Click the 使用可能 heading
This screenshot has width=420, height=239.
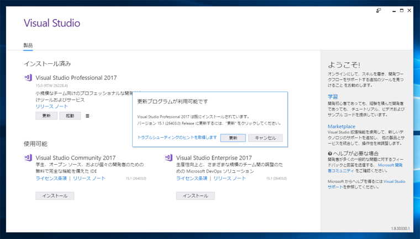tap(35, 144)
